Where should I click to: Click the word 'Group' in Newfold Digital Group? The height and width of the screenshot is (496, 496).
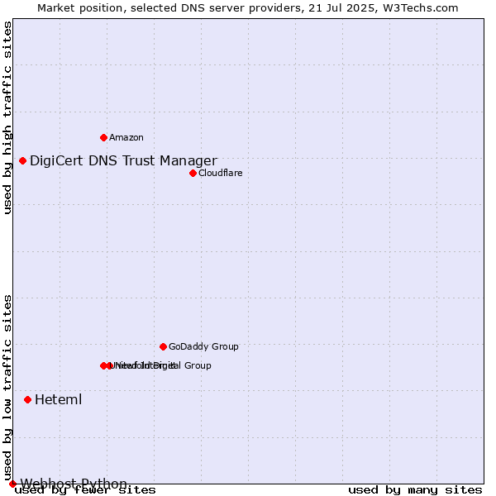tap(198, 365)
